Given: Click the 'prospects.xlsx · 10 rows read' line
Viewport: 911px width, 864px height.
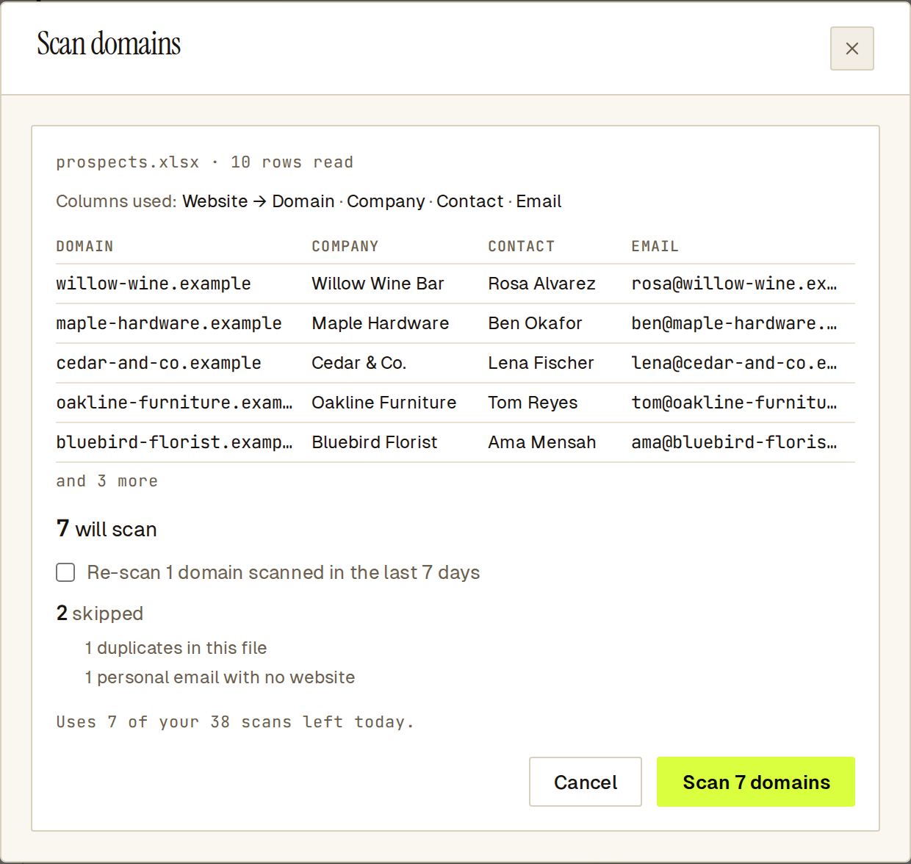Looking at the screenshot, I should (204, 162).
